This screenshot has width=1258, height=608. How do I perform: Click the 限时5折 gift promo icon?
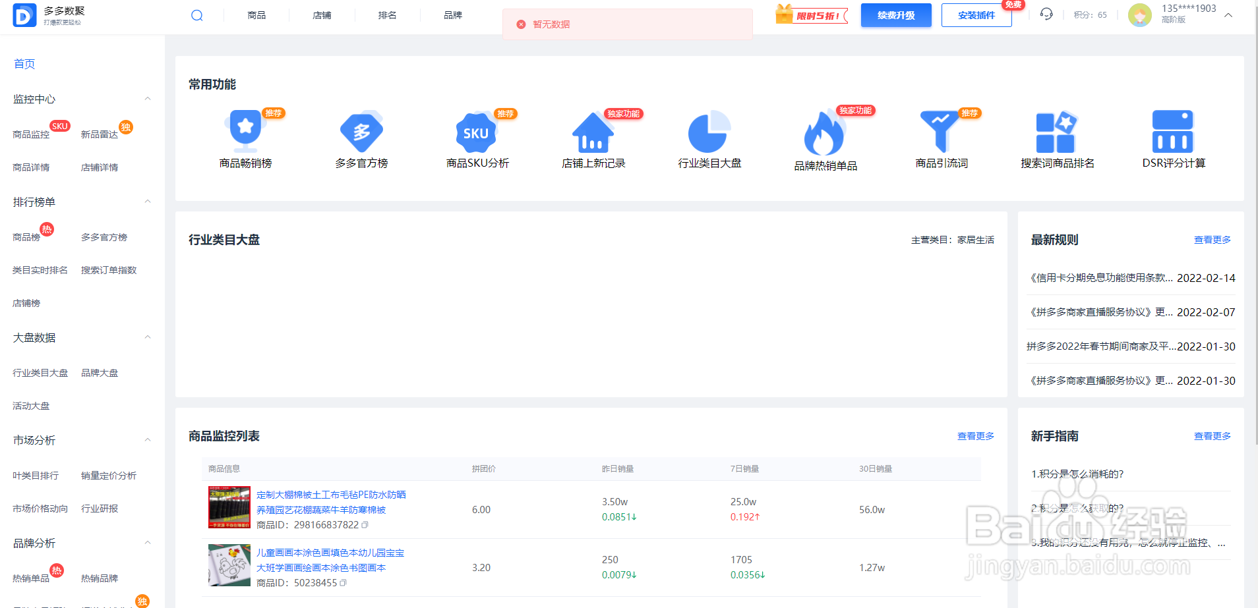[811, 14]
